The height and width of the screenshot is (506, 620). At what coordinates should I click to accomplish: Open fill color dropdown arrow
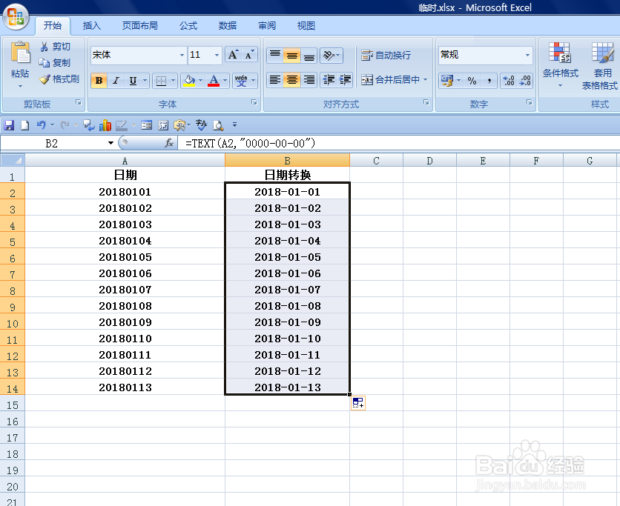click(200, 81)
